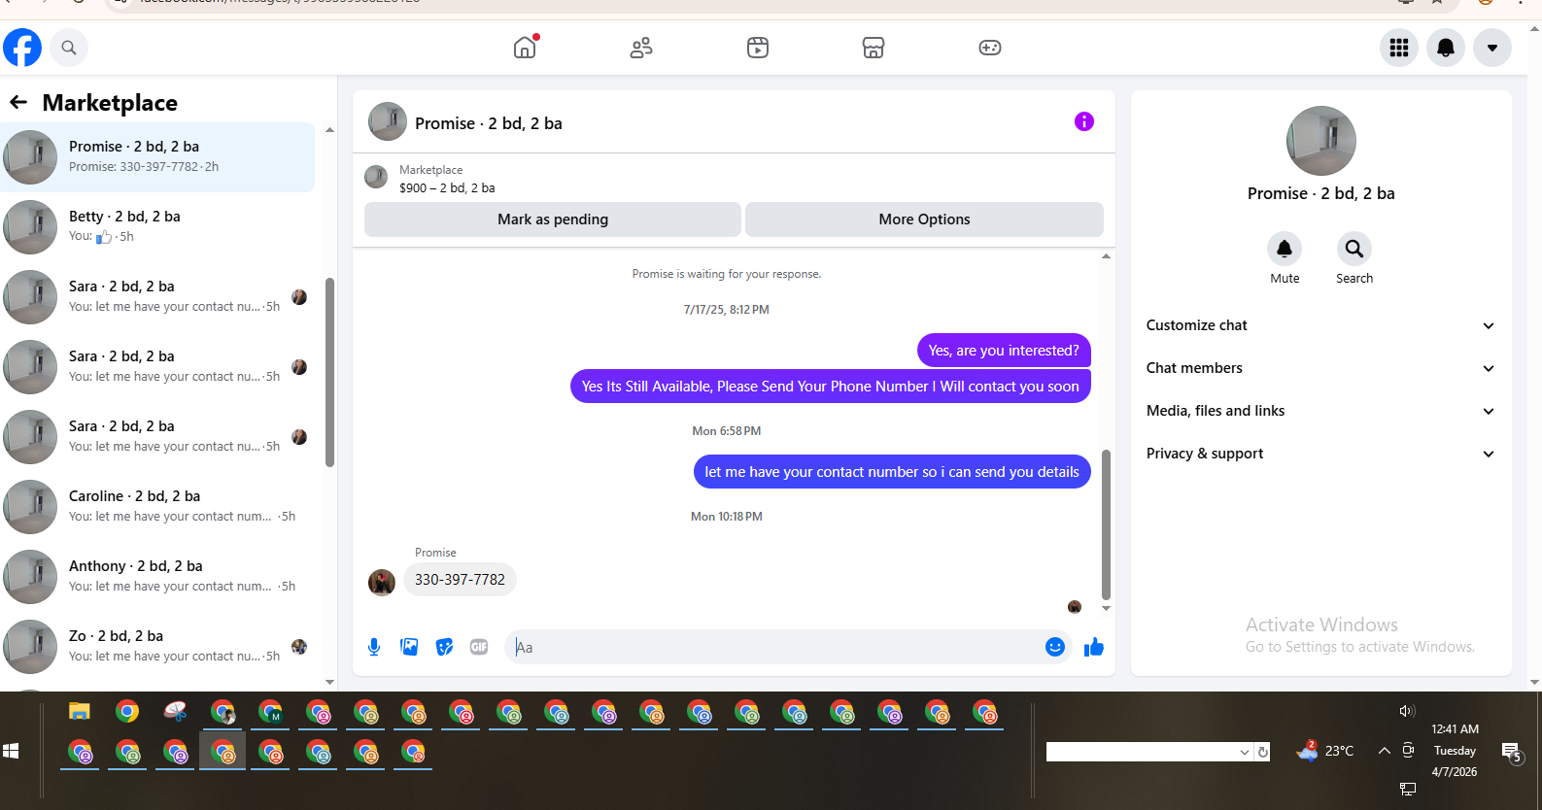1542x810 pixels.
Task: Open the Notifications bell icon
Action: point(1446,48)
